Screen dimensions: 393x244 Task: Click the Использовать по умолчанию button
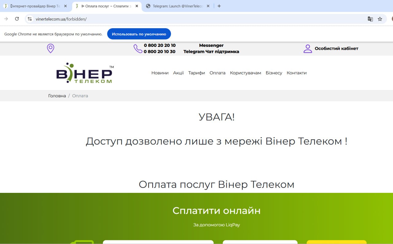click(139, 34)
